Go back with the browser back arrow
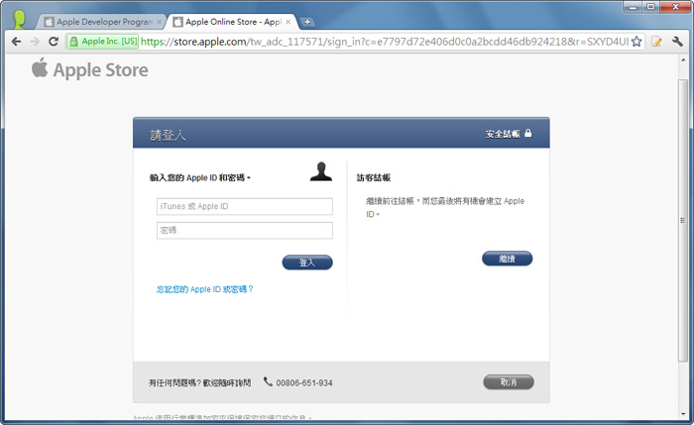The width and height of the screenshot is (694, 425). point(17,42)
